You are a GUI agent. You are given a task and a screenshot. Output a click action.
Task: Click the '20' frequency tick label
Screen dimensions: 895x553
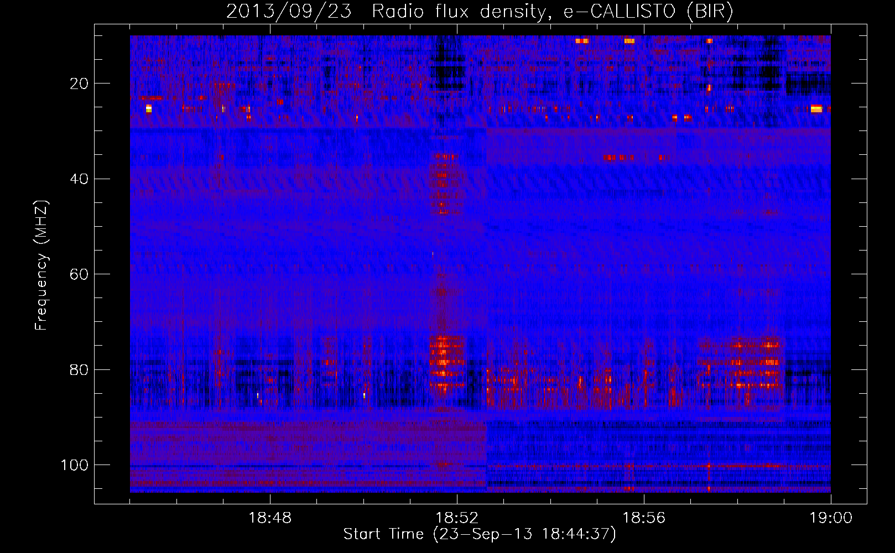[x=79, y=84]
